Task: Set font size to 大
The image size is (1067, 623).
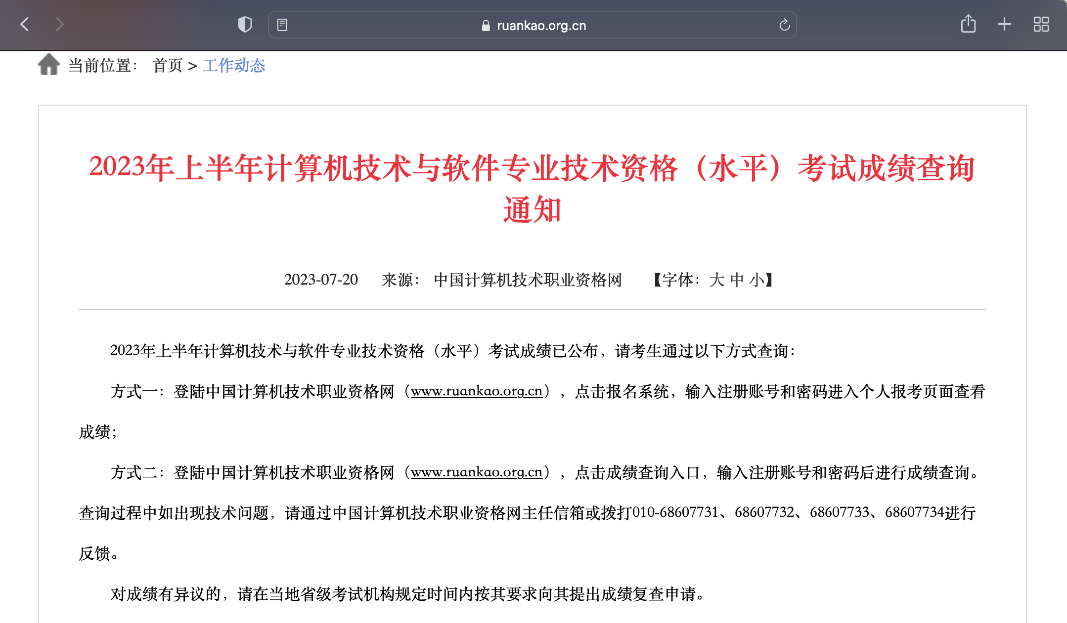Action: (717, 280)
